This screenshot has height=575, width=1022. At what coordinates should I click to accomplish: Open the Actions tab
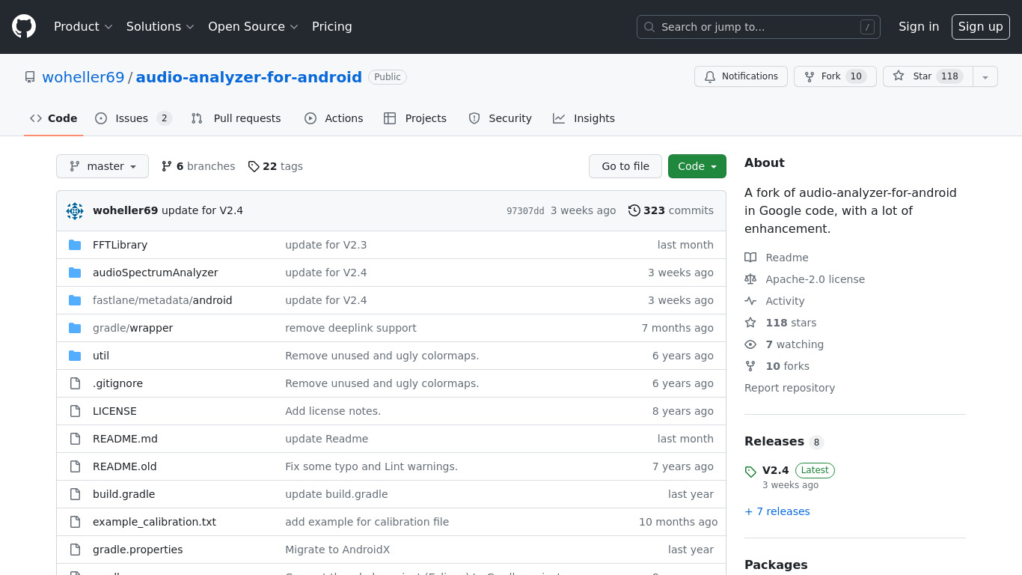click(334, 118)
